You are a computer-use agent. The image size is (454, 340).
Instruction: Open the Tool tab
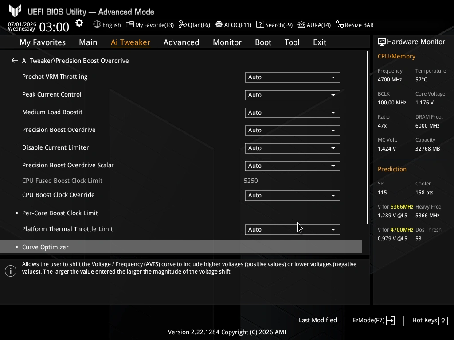click(292, 42)
